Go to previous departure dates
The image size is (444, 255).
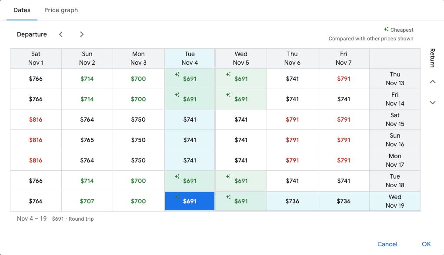(x=61, y=34)
